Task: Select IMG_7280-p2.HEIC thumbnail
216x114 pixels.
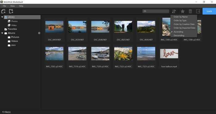Action: tap(166, 27)
